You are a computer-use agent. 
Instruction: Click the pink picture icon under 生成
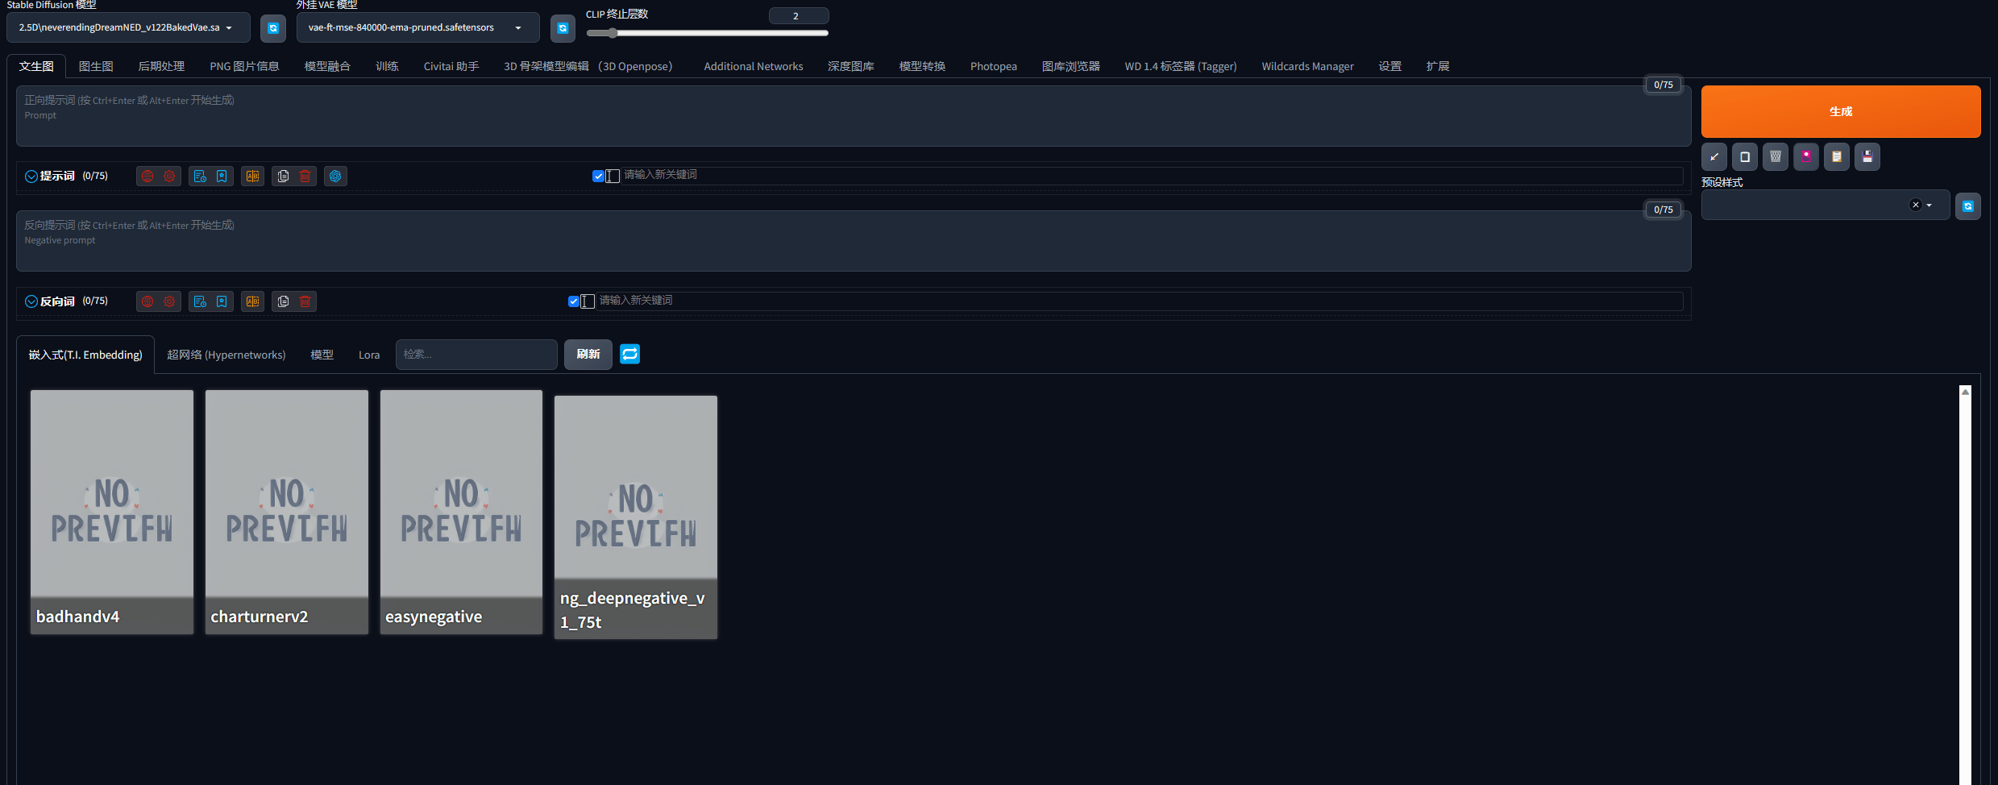1806,156
